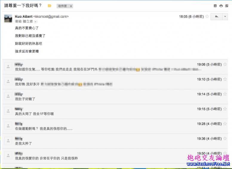232x169 pixels.
Task: Click the 收件匣 inbox label
Action: [x=62, y=6]
